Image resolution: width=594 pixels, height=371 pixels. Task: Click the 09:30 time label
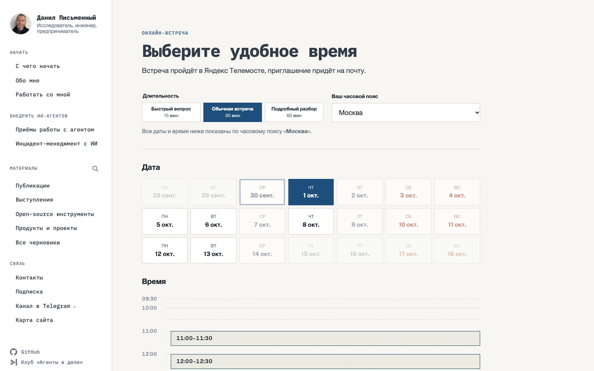149,299
